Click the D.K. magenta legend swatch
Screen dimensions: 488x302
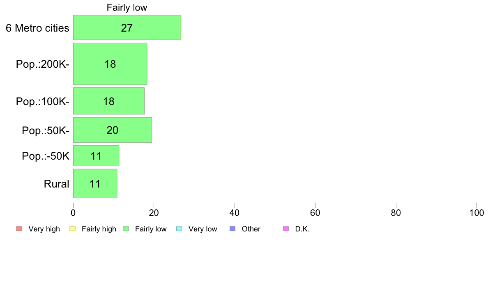[x=286, y=229]
